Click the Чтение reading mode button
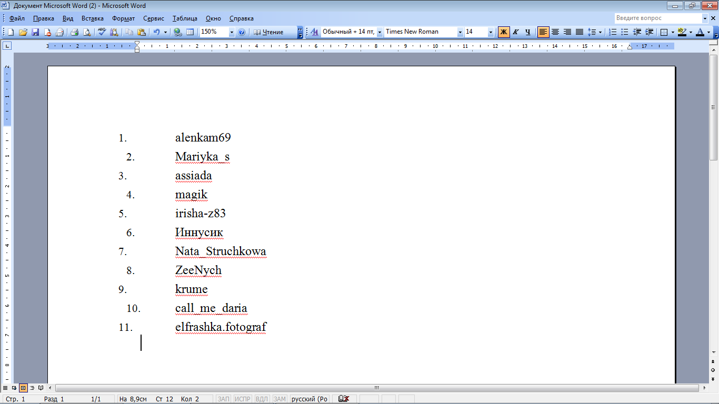 coord(268,32)
